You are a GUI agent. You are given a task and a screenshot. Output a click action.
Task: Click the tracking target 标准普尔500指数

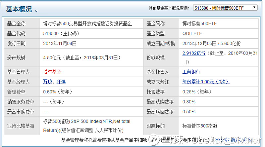coord(200,126)
